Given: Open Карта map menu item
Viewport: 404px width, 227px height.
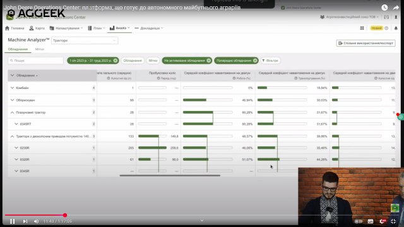Looking at the screenshot, I should point(37,28).
